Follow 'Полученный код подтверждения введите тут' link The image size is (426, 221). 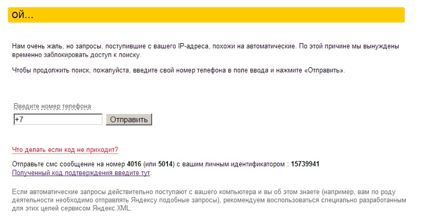coord(81,173)
